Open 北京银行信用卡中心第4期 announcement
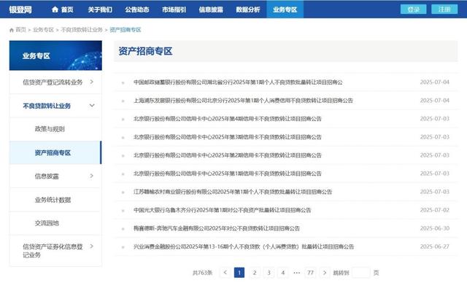Viewport: 467px width, 283px height. click(x=228, y=119)
